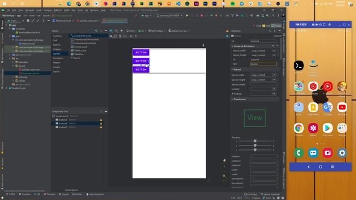Adjust third rotation slider in Transforms

(255, 150)
